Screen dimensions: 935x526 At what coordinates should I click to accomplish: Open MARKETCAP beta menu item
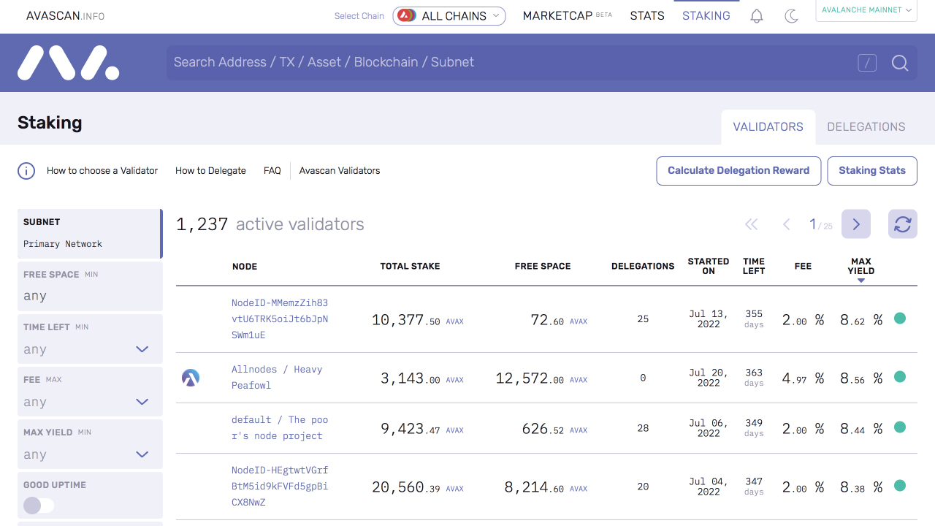(567, 15)
